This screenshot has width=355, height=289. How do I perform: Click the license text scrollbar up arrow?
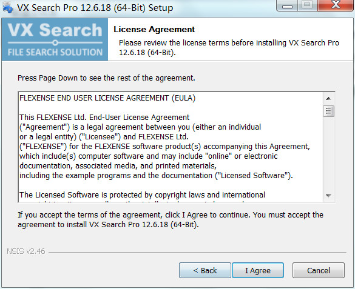tap(328, 99)
